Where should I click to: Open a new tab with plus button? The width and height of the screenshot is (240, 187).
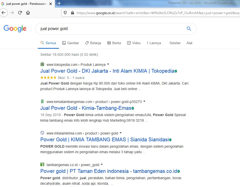[59, 3]
